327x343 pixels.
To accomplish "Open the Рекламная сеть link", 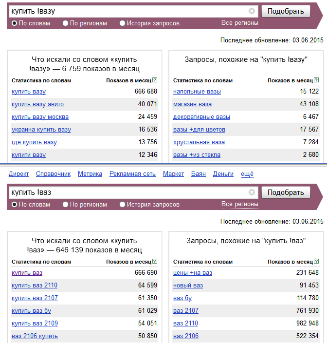I will pos(132,174).
